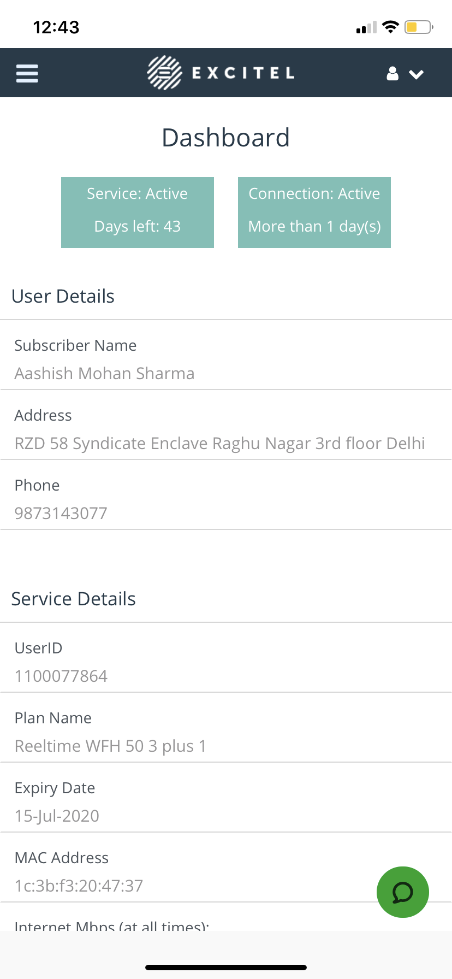452x979 pixels.
Task: Select expiry date 15-Jul-2020
Action: point(57,816)
